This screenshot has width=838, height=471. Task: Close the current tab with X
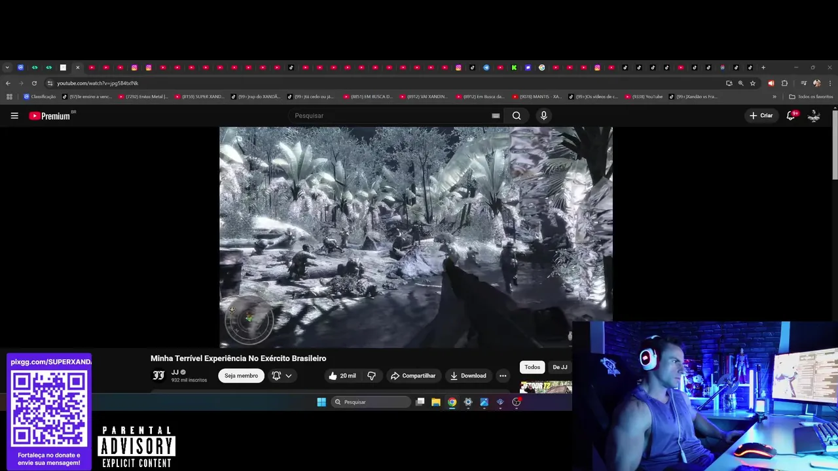pyautogui.click(x=77, y=67)
